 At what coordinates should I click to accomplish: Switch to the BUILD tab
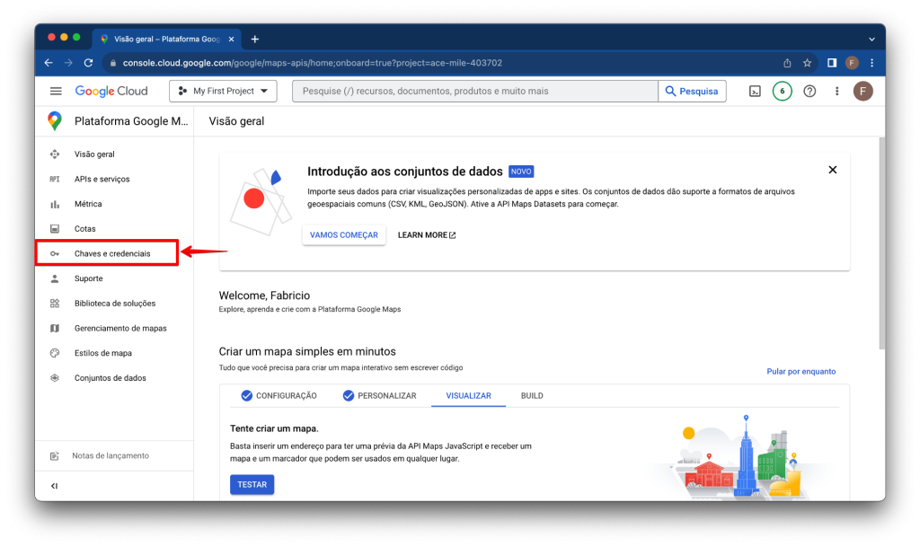532,396
